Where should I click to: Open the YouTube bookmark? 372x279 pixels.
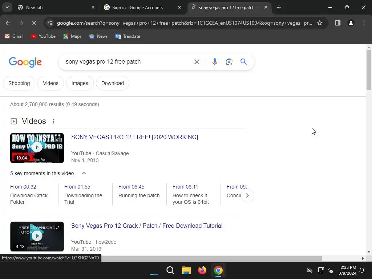coord(43,36)
